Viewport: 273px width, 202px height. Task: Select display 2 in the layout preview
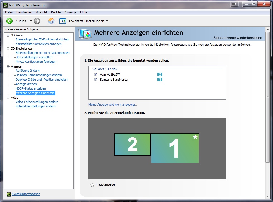click(133, 145)
